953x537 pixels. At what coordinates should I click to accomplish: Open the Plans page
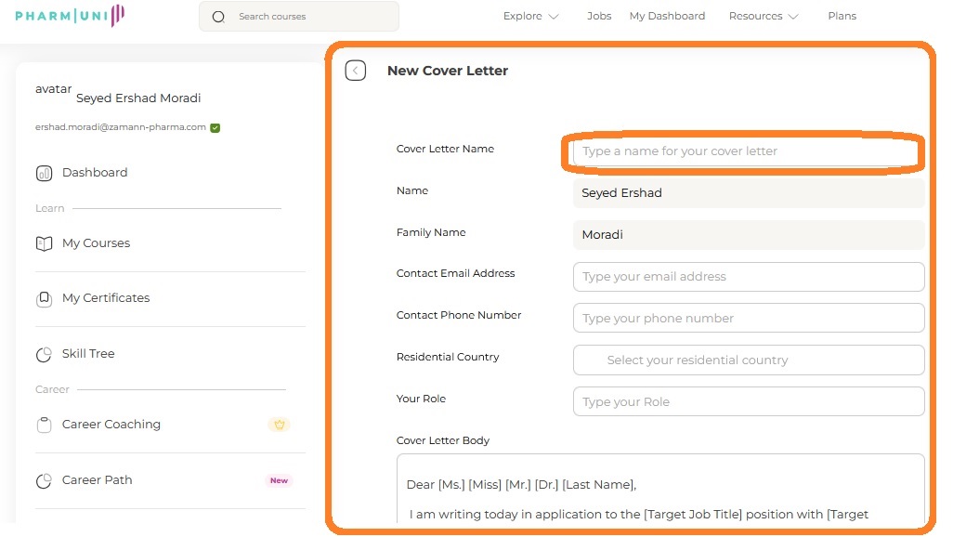coord(842,16)
